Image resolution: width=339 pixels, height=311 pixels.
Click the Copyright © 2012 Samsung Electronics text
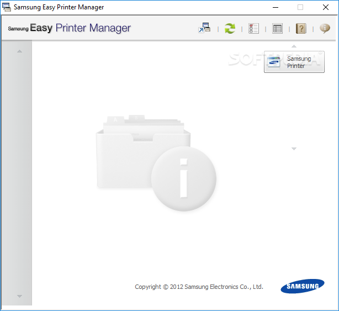coord(199,287)
